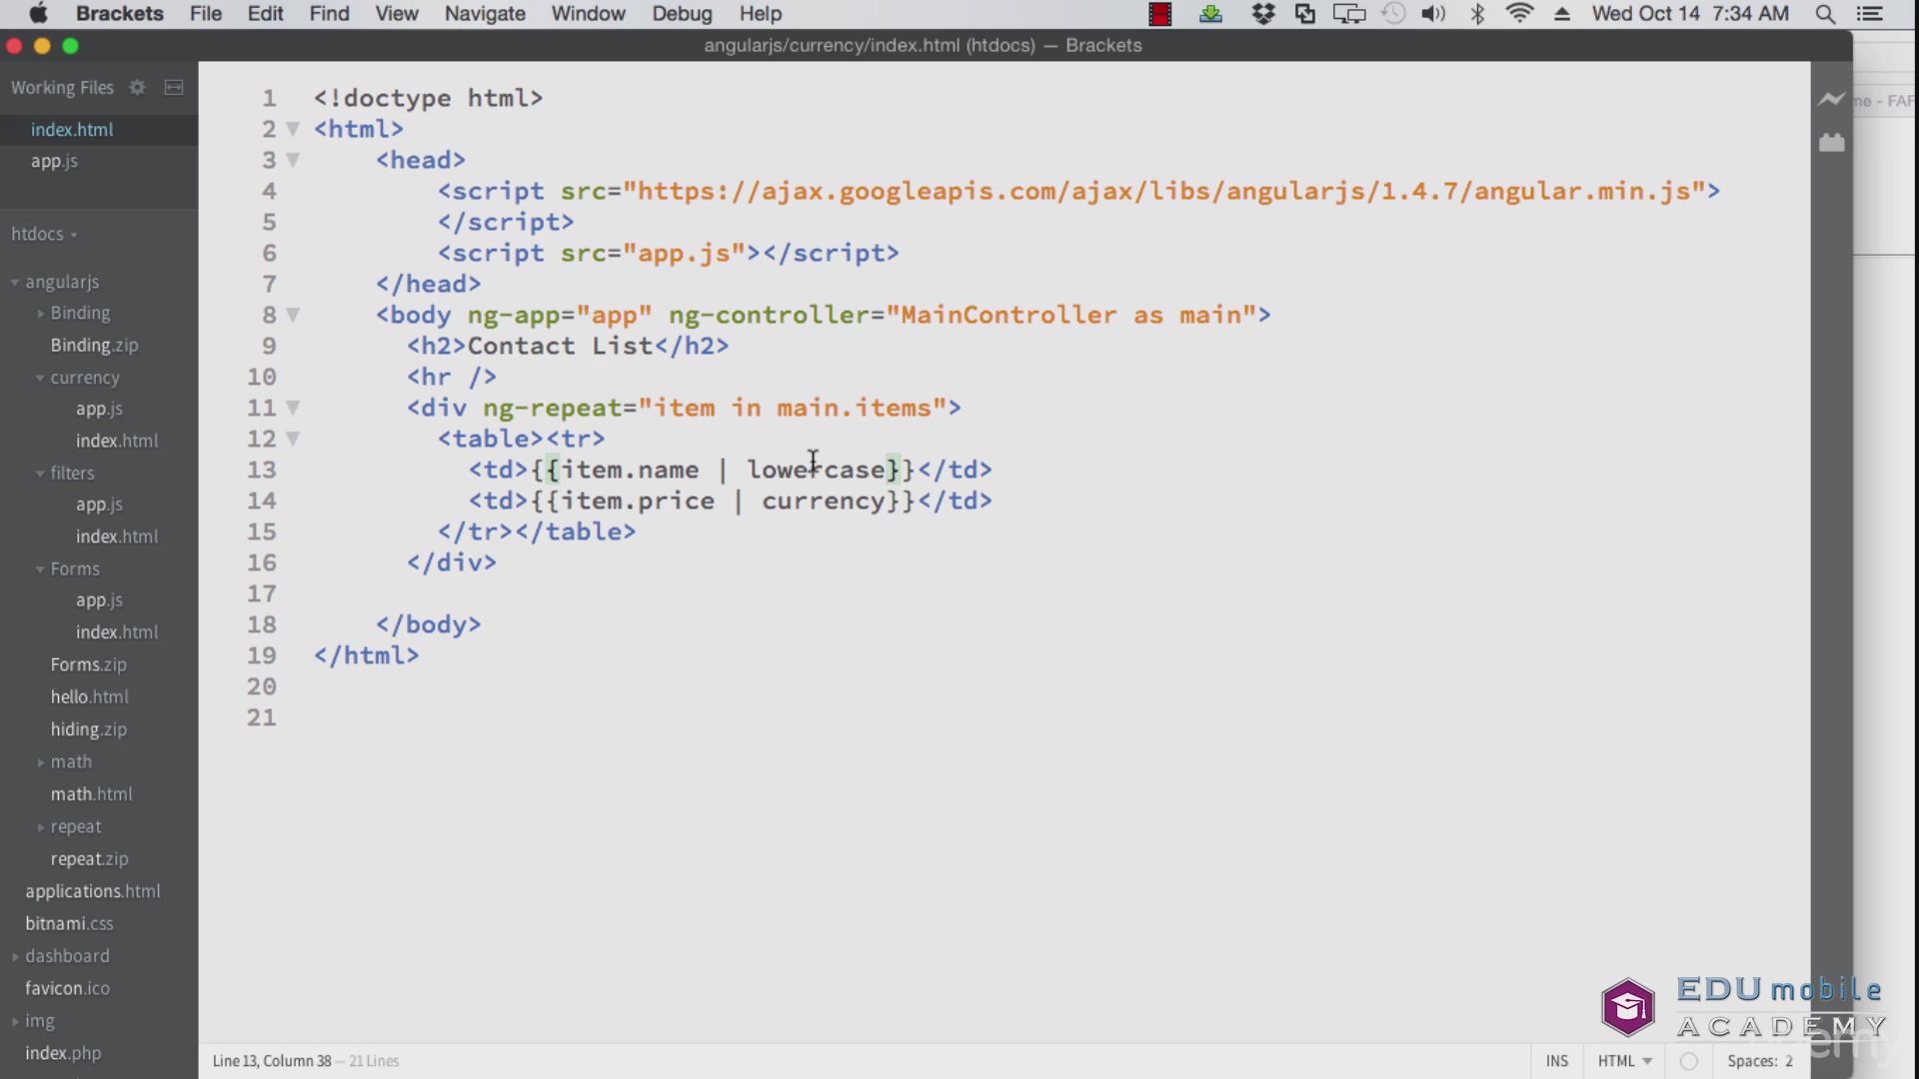Select HTML language mode in status bar

pos(1622,1061)
